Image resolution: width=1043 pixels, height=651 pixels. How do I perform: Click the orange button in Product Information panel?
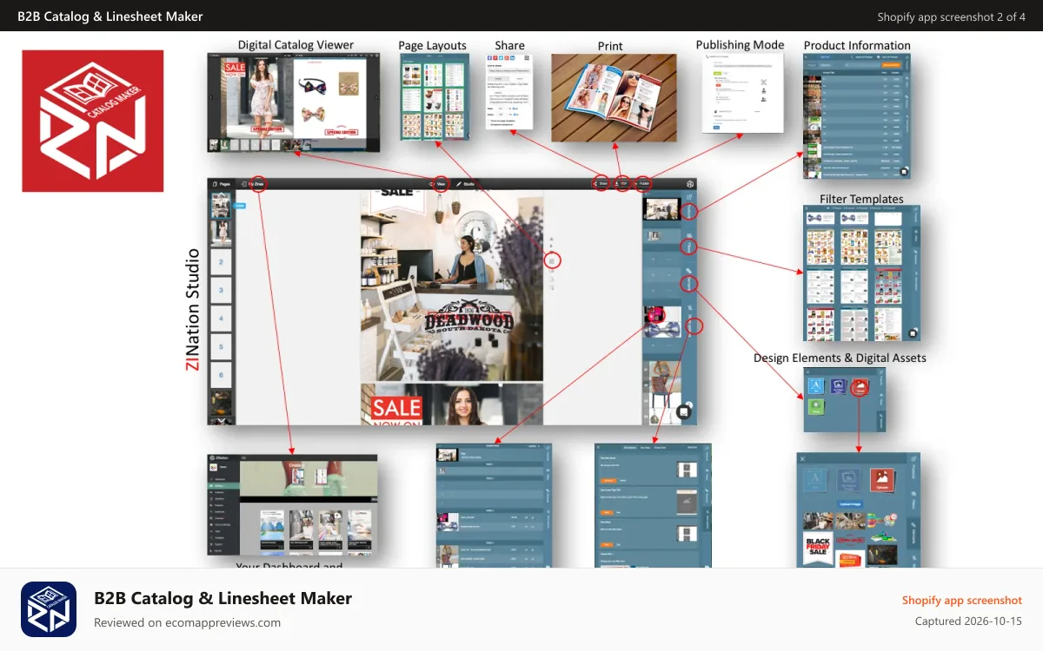click(890, 64)
